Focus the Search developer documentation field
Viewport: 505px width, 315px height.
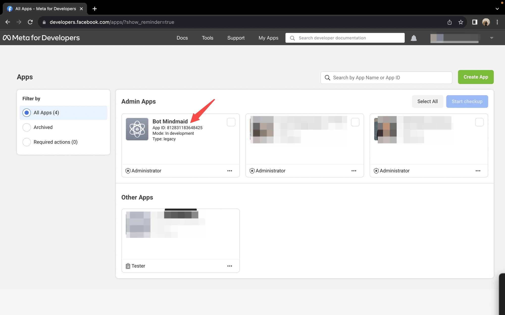pyautogui.click(x=345, y=38)
